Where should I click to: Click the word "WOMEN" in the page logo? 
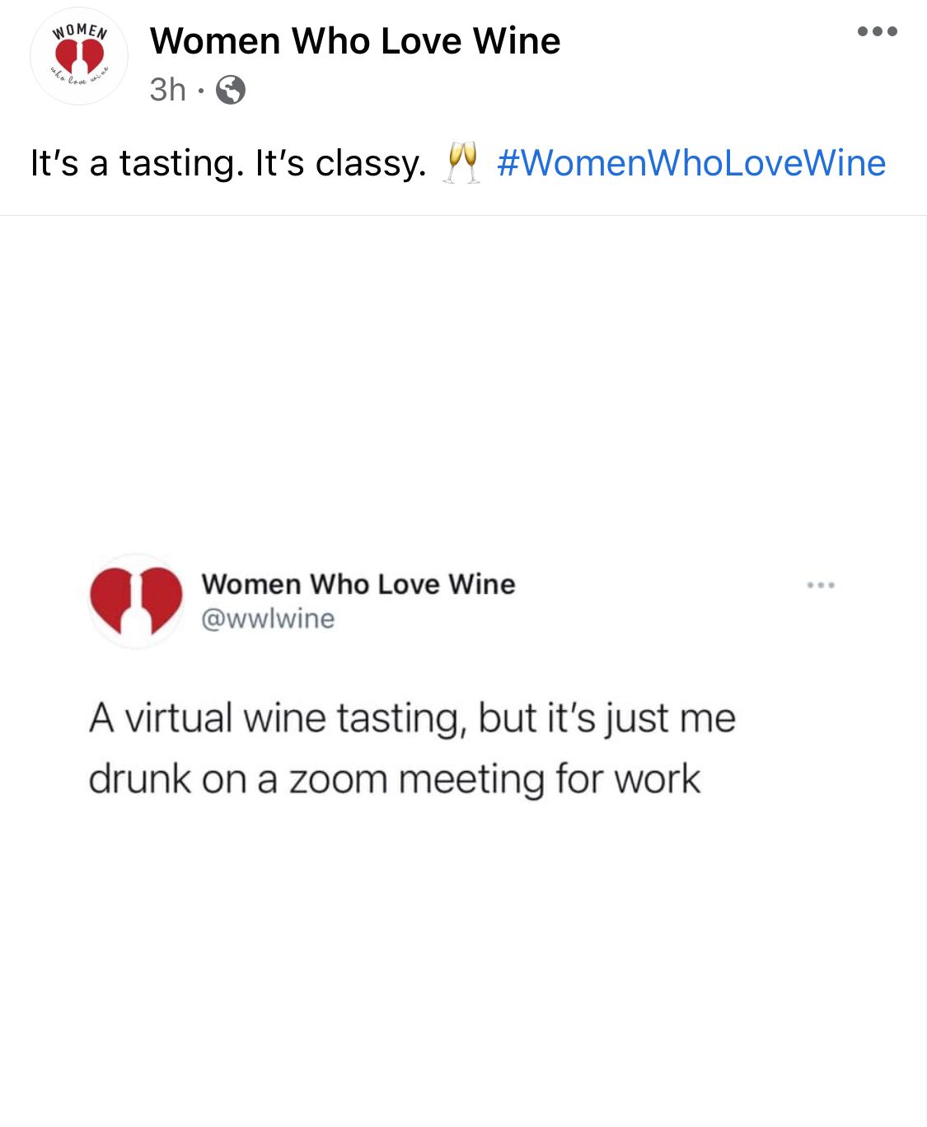click(80, 32)
